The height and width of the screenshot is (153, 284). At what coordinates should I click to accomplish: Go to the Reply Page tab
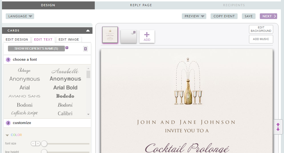(x=141, y=5)
